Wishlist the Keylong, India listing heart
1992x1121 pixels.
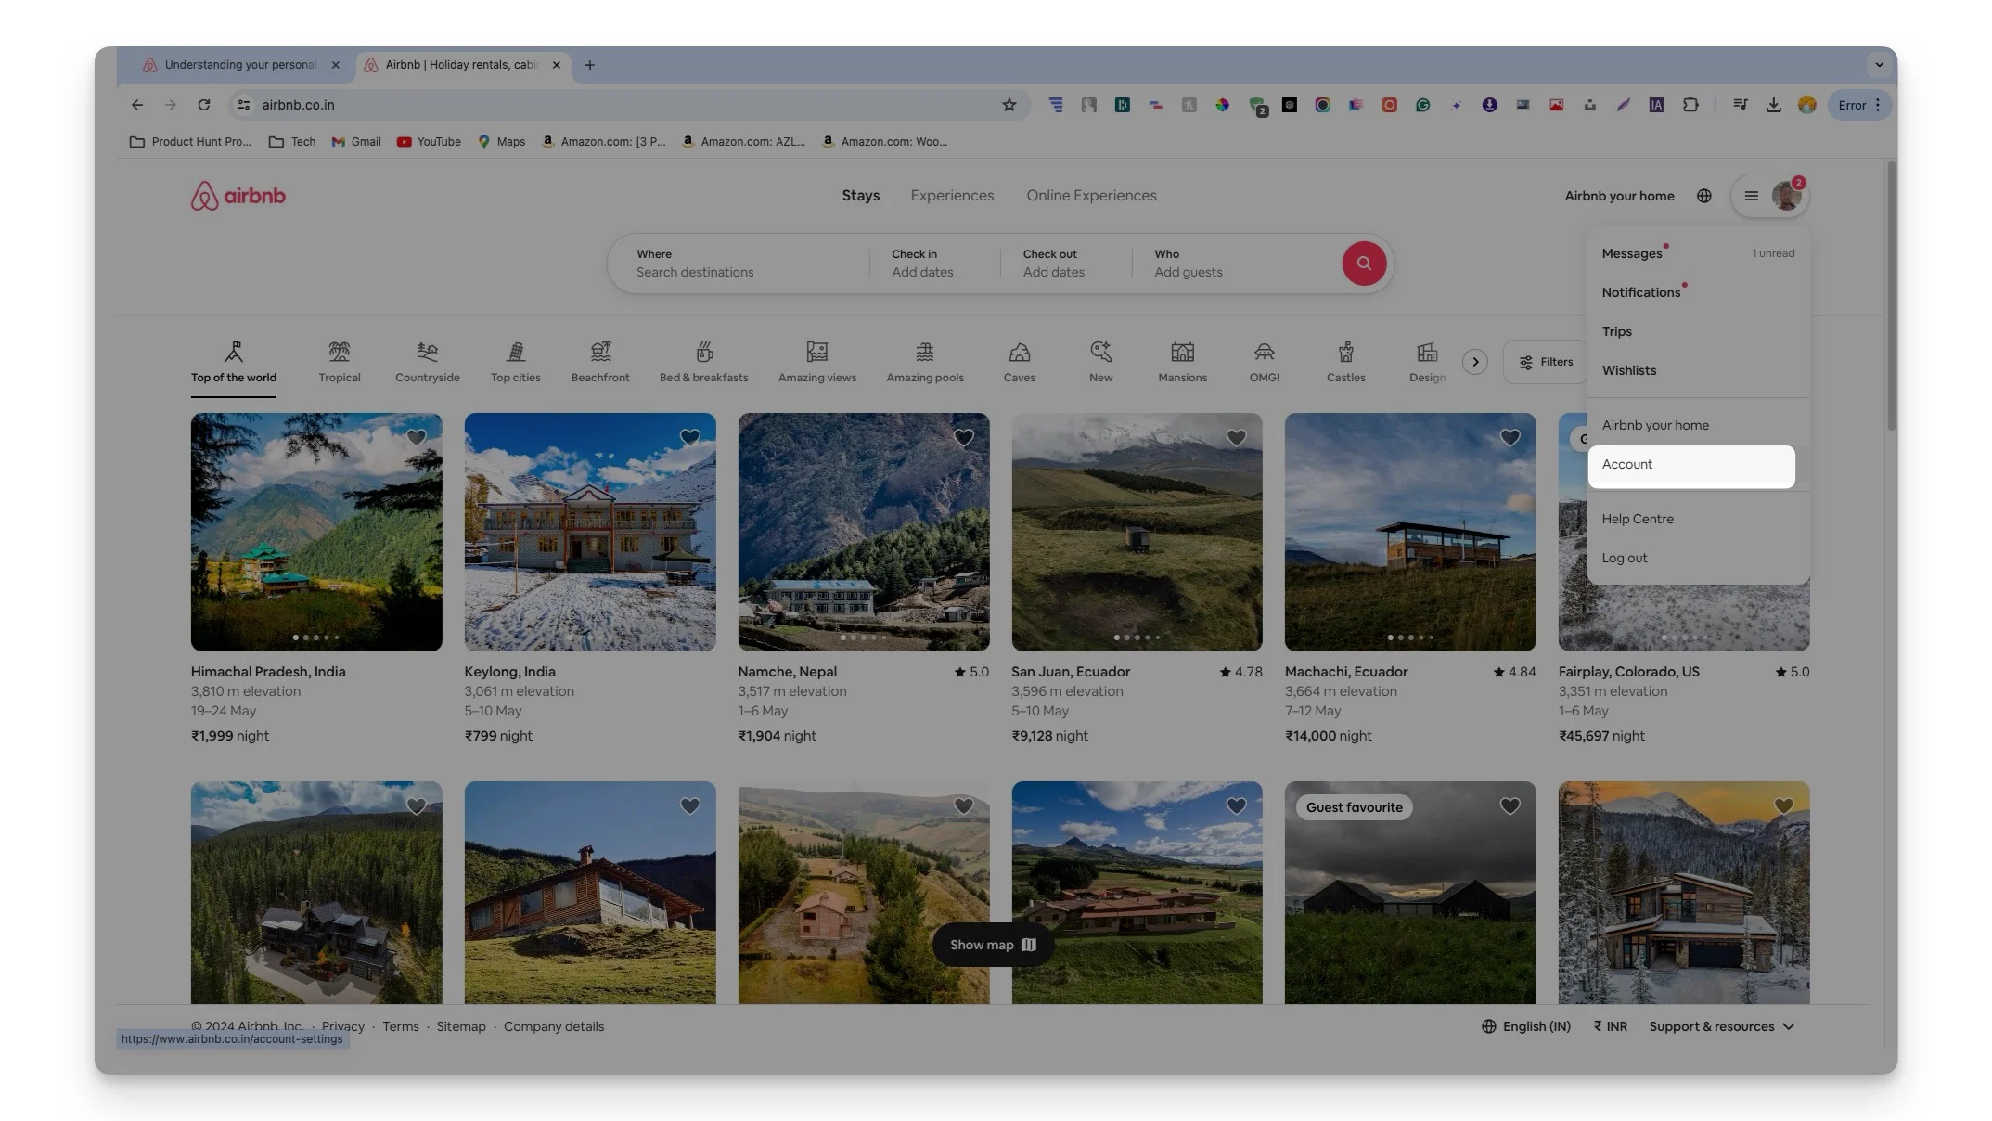[x=689, y=437]
